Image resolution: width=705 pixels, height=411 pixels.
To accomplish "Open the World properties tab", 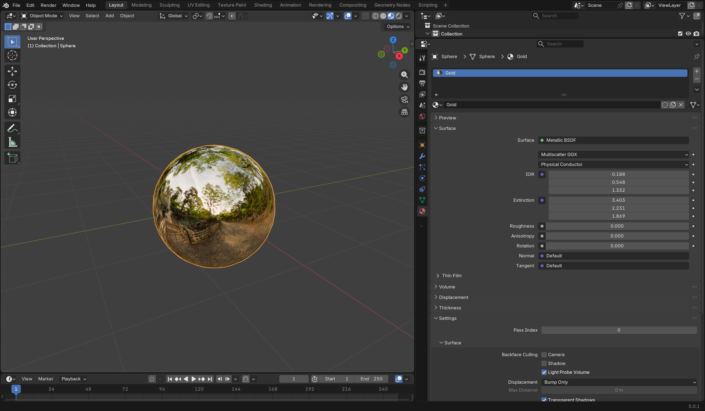I will tap(422, 116).
